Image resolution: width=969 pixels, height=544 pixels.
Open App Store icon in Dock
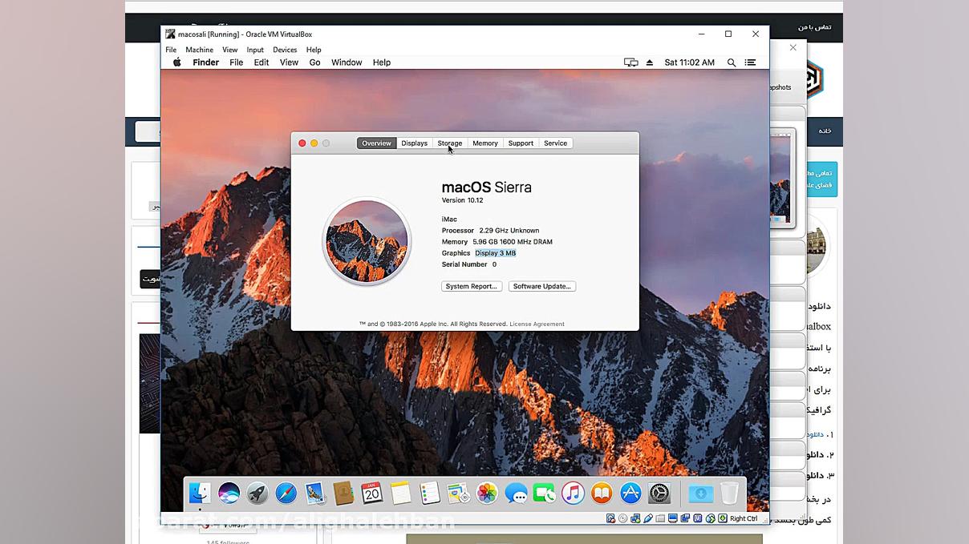click(x=630, y=493)
